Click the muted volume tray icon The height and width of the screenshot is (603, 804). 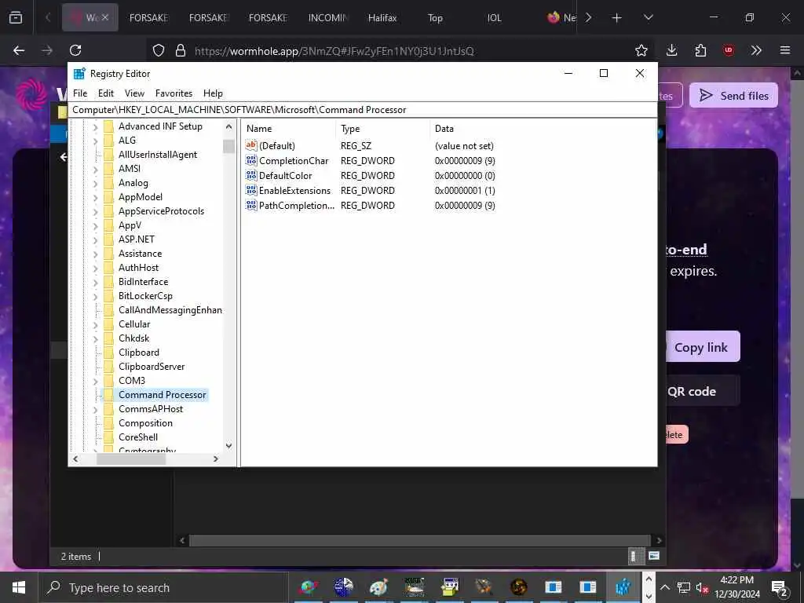(x=702, y=587)
